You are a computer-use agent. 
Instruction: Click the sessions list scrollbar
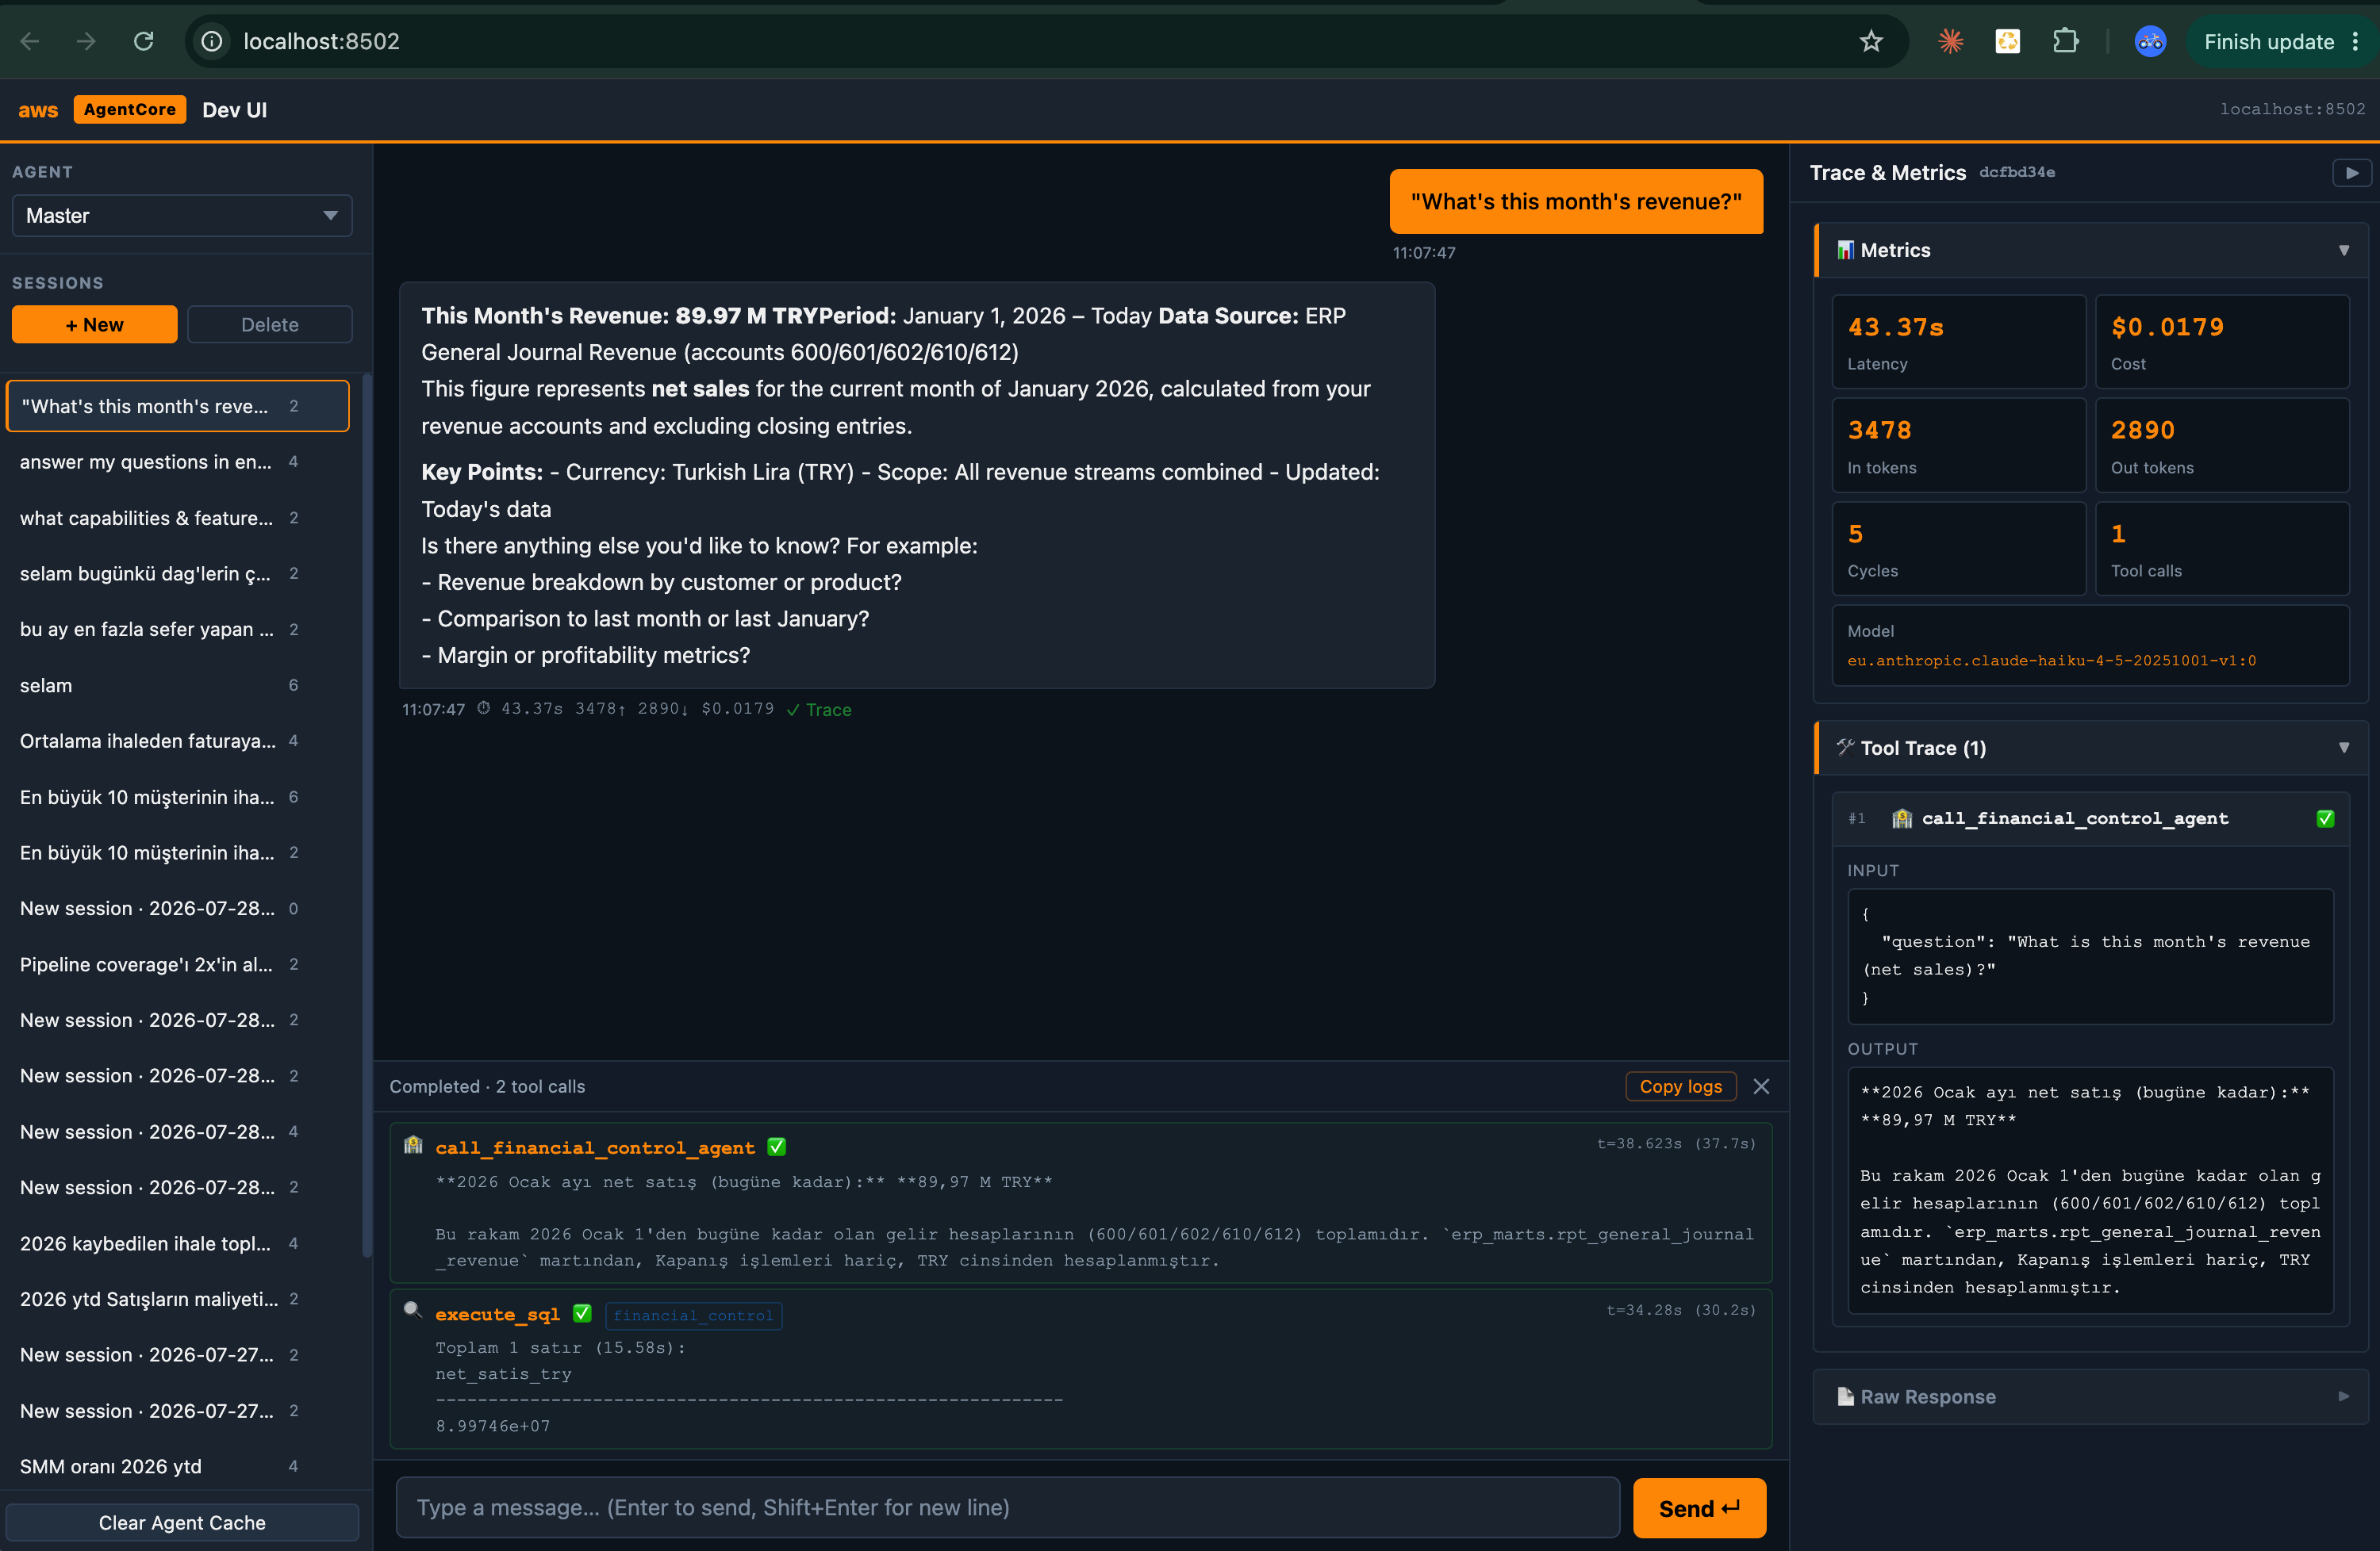point(366,814)
